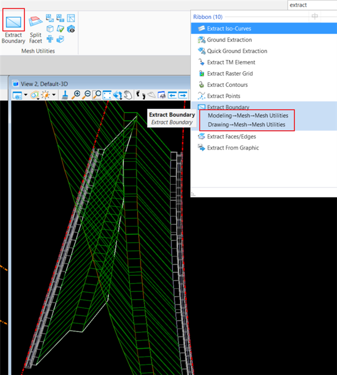337x375 pixels.
Task: Click the Update View paintbrush icon
Action: point(65,95)
